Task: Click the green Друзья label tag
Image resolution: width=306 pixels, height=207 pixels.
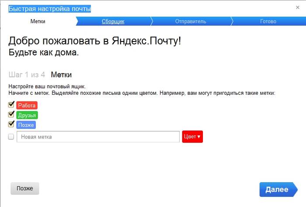Action: click(27, 115)
